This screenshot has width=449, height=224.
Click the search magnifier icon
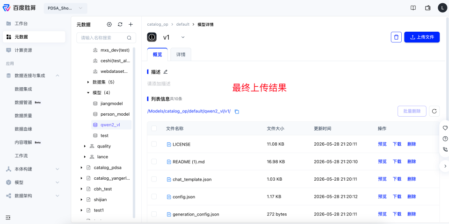(x=129, y=38)
